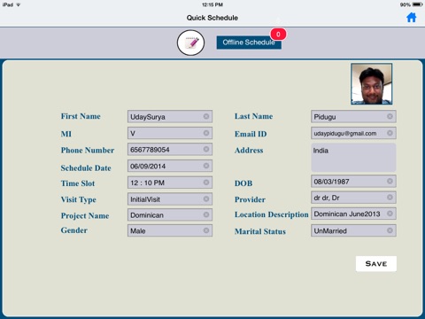Clear the Phone Number field

coord(206,149)
